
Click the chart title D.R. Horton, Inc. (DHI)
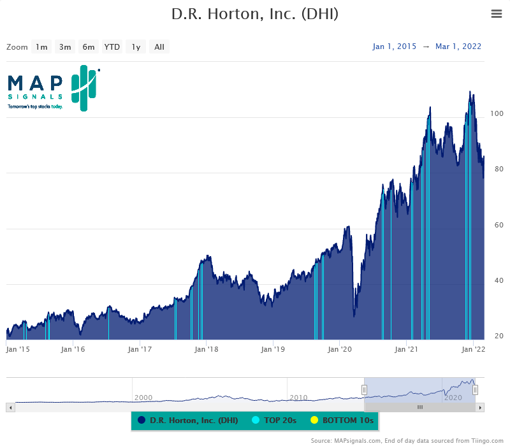point(255,14)
